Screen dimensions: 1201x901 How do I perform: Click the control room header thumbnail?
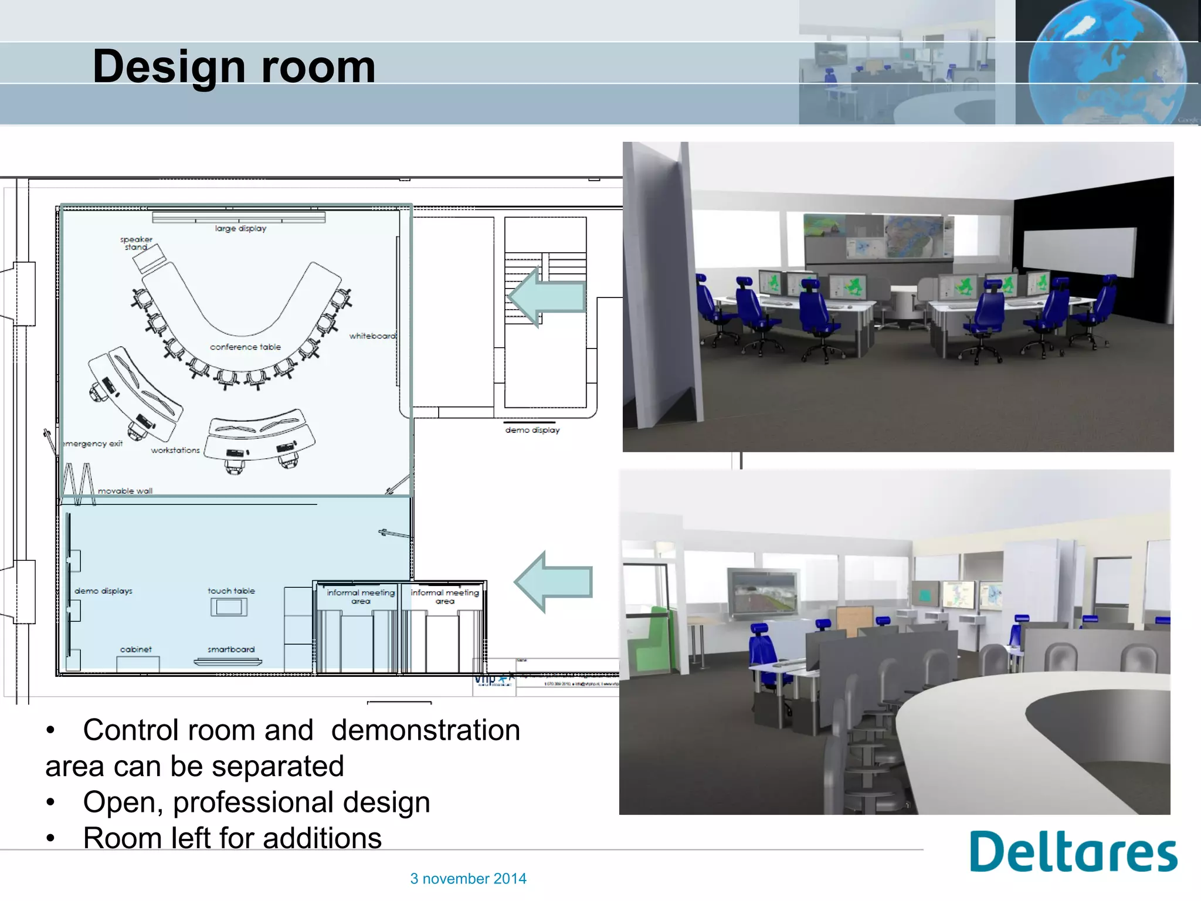[x=897, y=62]
